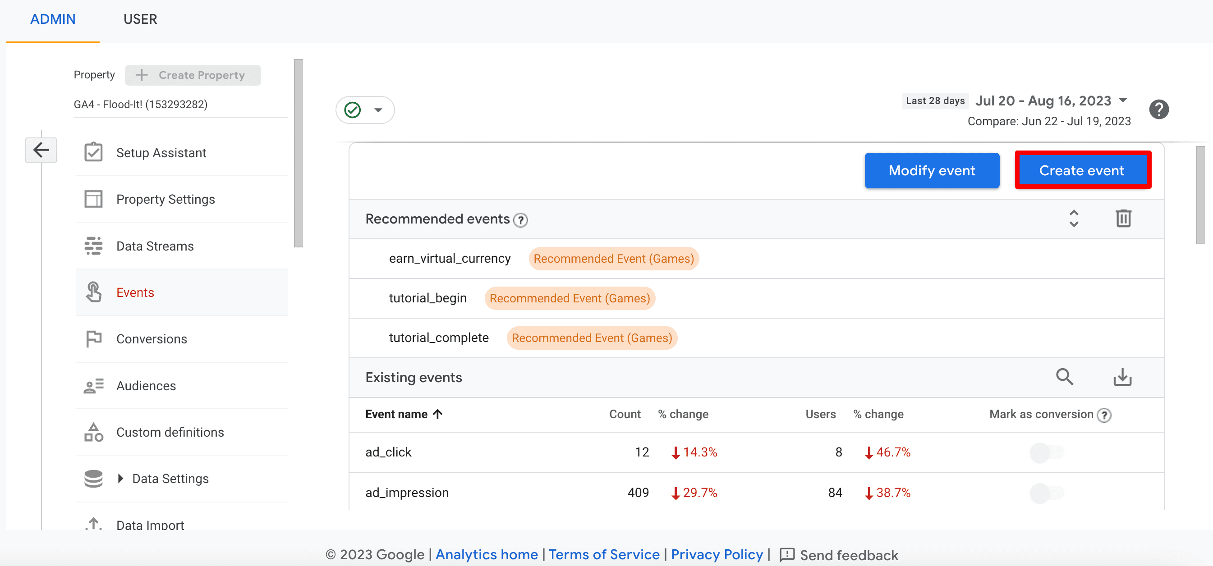
Task: Click the Custom definitions icon
Action: click(x=94, y=431)
